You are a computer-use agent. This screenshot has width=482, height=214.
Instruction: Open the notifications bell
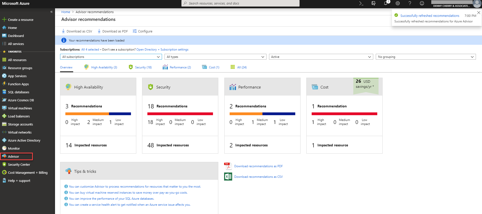(x=386, y=3)
